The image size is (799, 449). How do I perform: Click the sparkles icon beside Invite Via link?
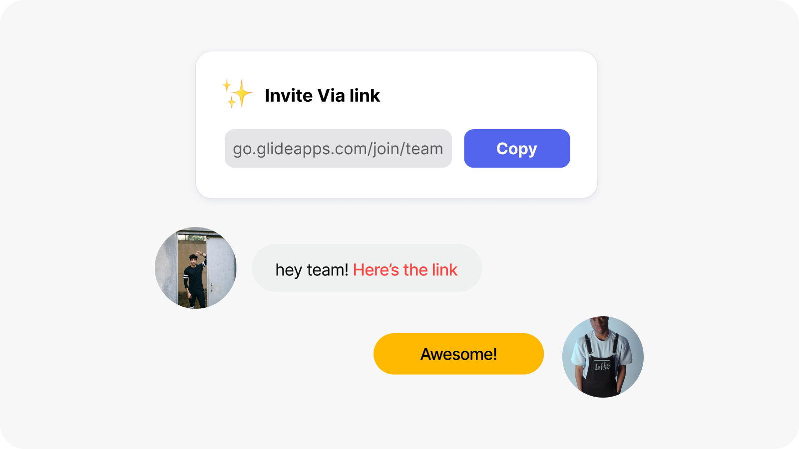(238, 93)
